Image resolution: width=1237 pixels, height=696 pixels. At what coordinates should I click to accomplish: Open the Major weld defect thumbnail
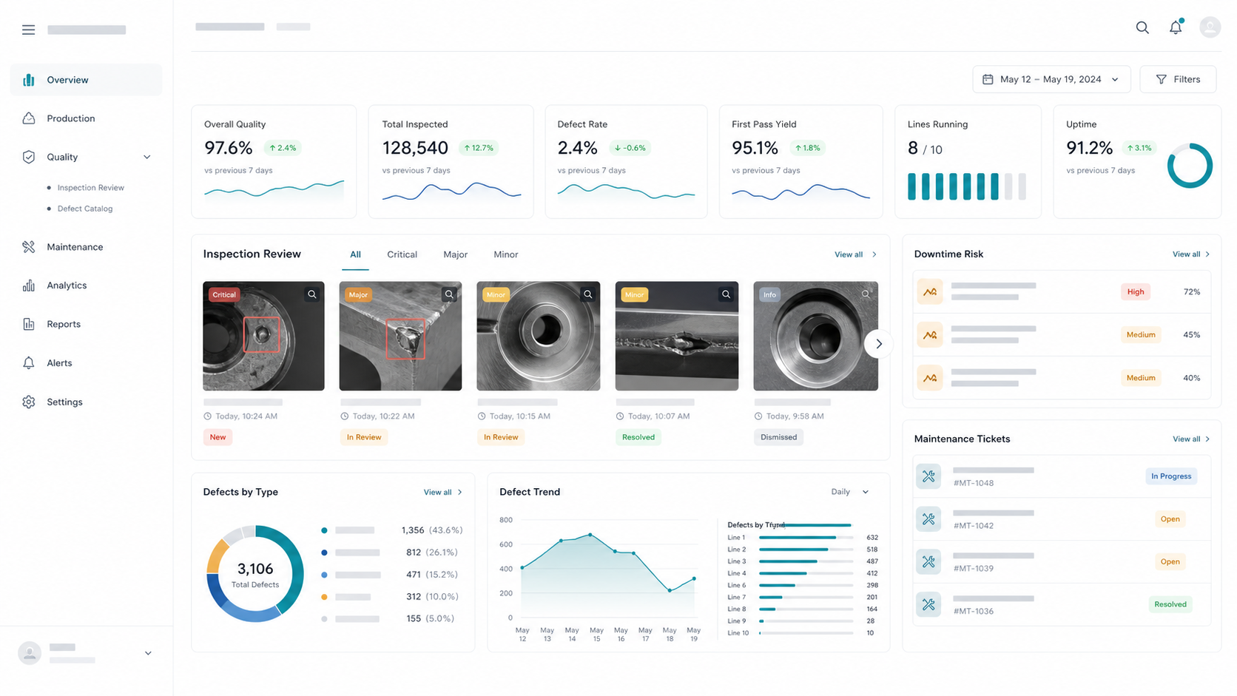pos(400,336)
